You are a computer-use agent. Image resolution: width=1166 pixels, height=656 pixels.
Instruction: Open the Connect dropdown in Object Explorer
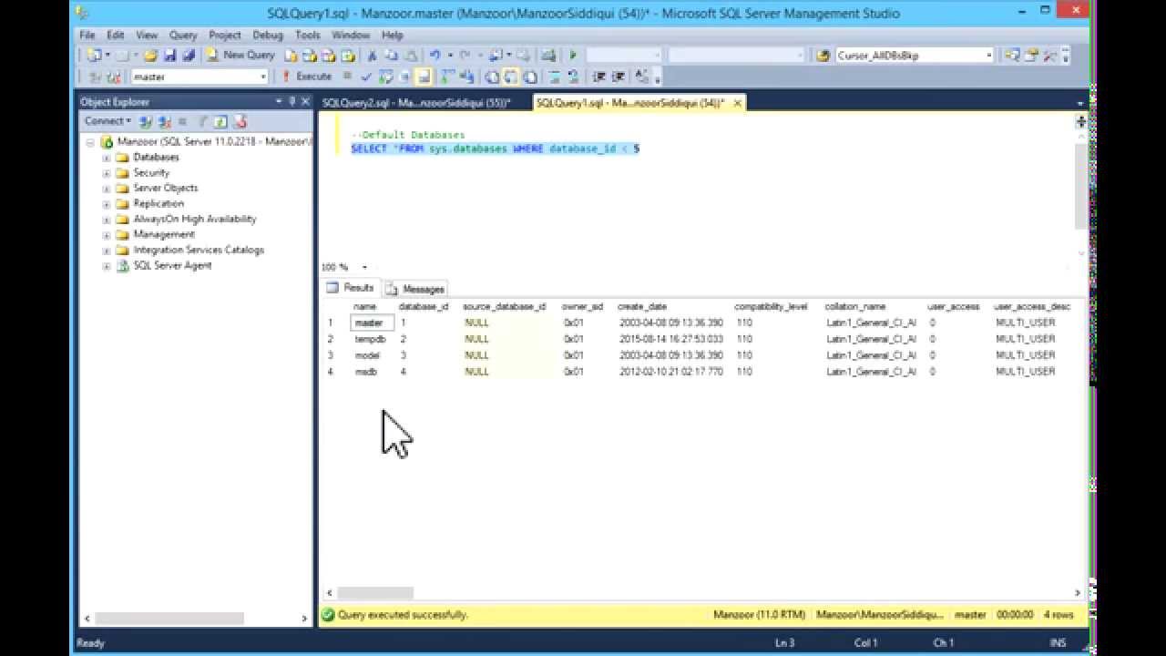[108, 121]
